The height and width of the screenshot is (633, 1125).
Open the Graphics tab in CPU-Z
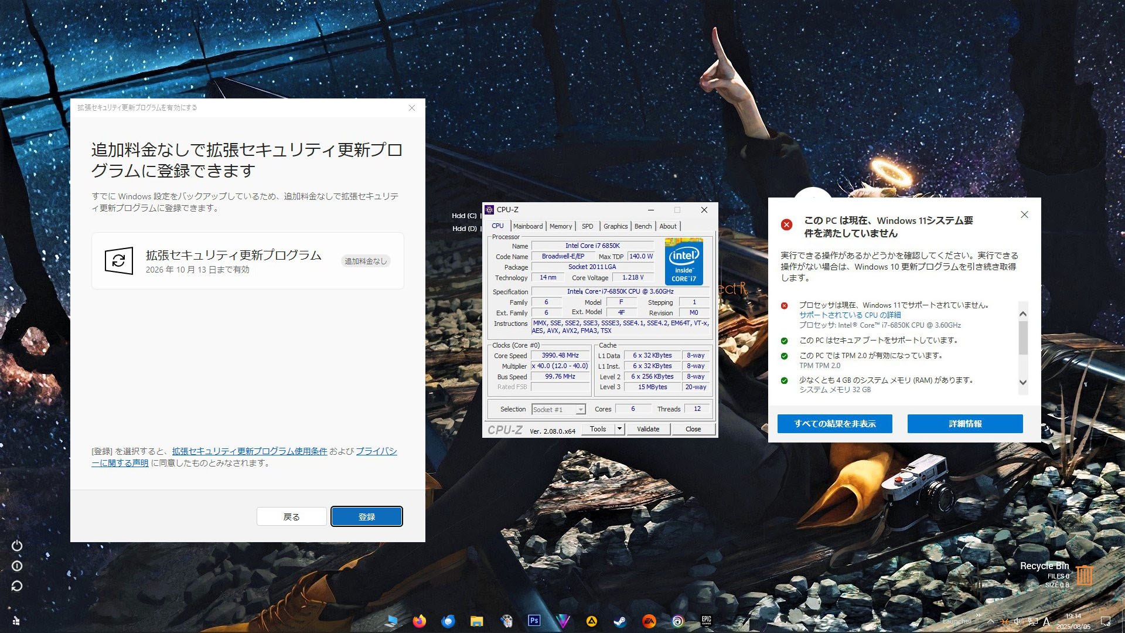[615, 226]
